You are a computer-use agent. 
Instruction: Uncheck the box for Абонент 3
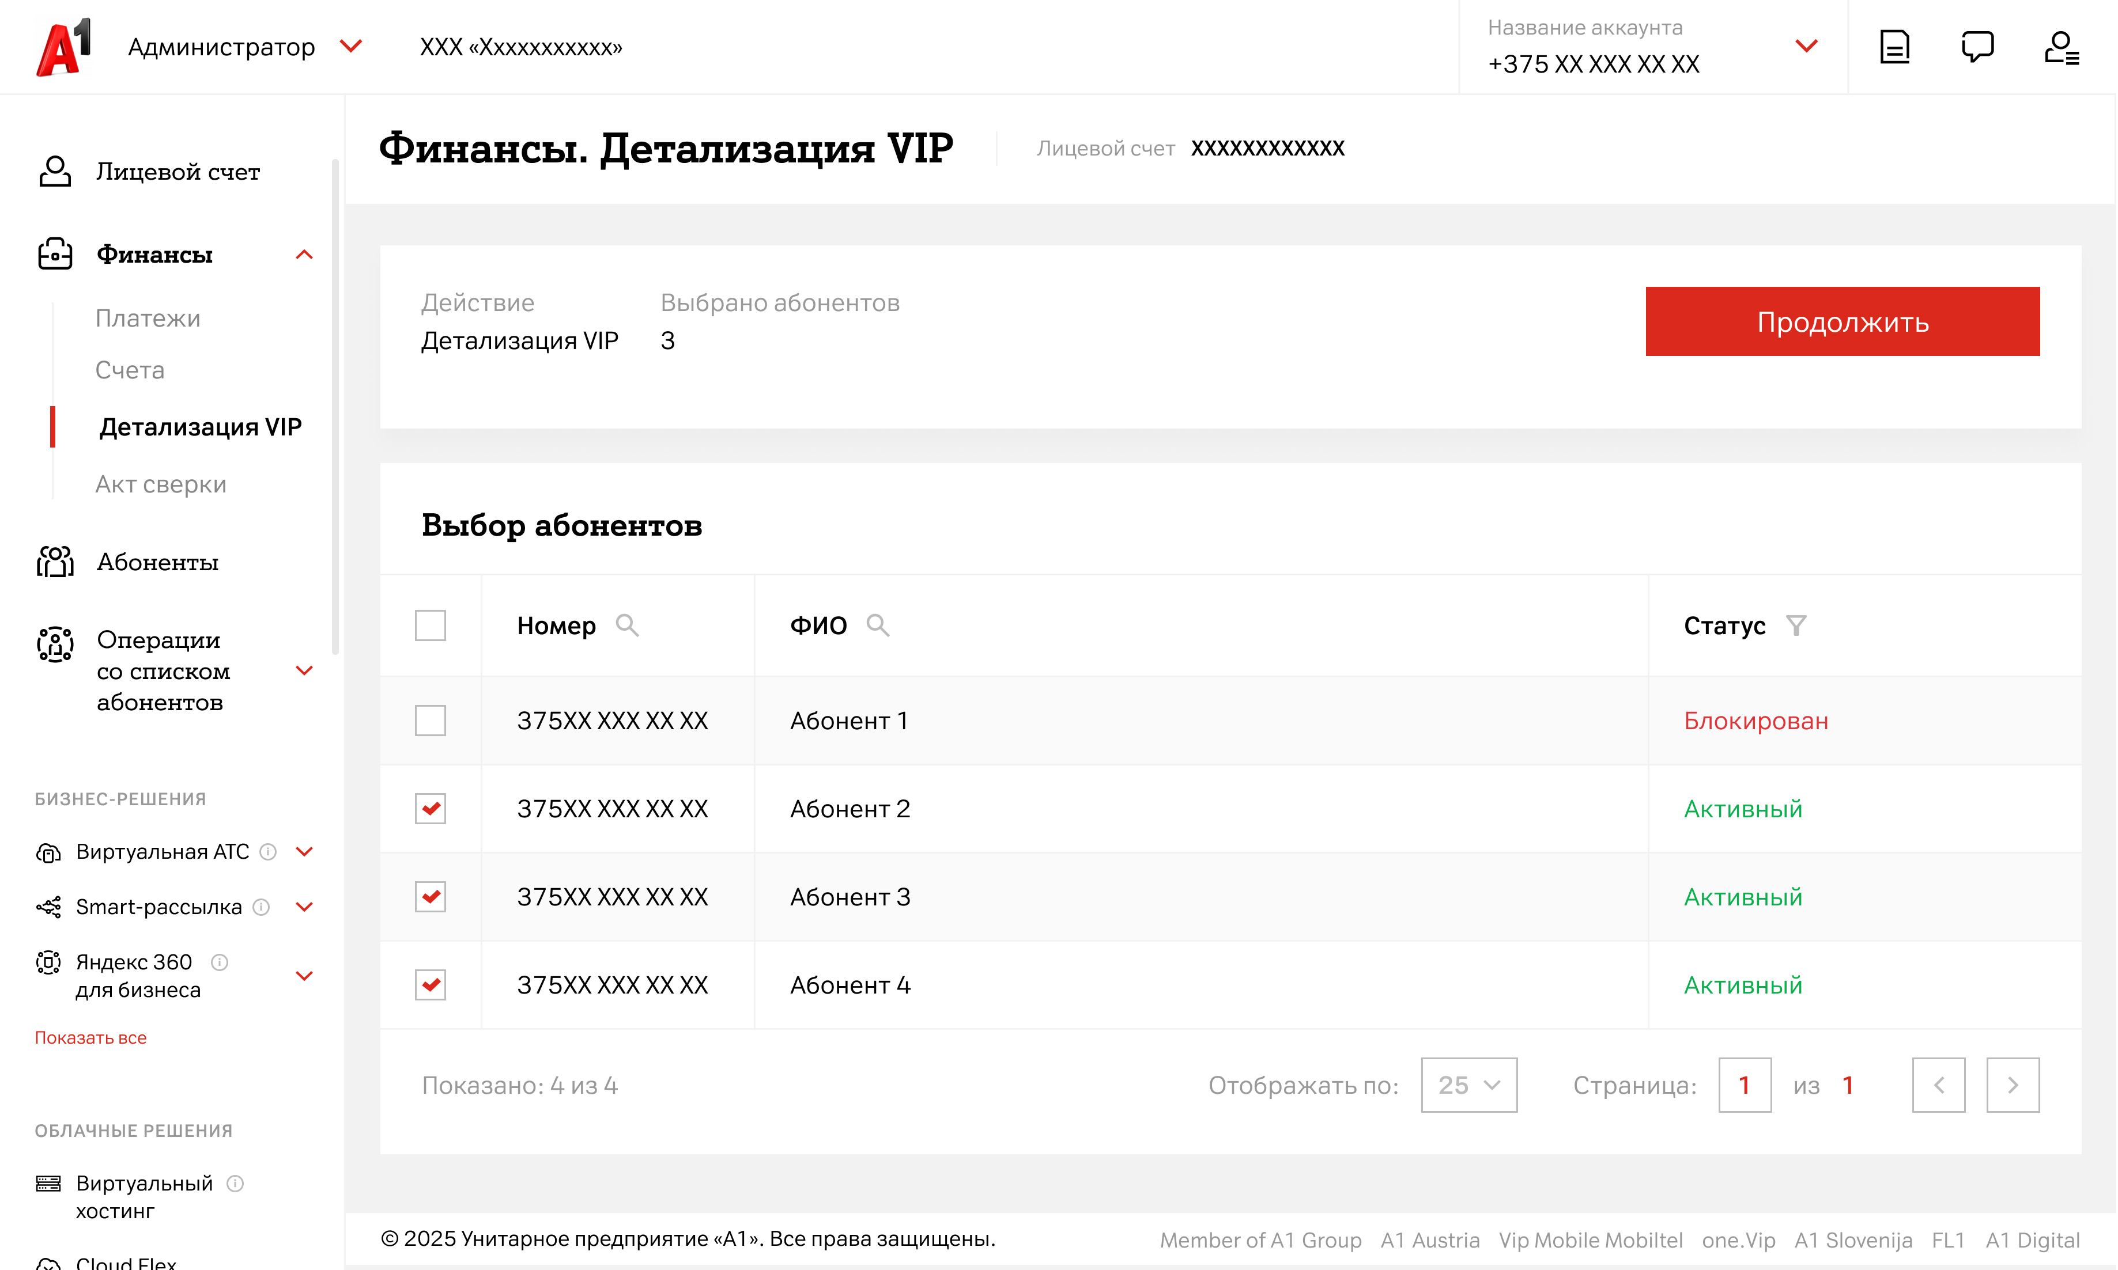pos(431,897)
